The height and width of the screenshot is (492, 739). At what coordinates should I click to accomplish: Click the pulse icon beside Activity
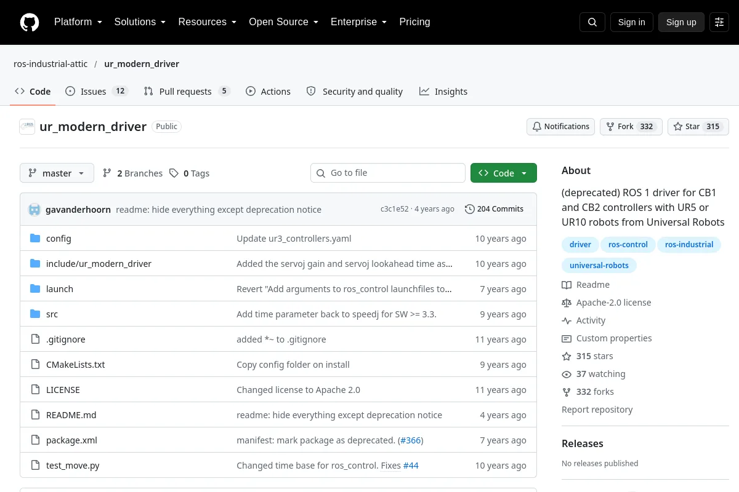pos(567,320)
